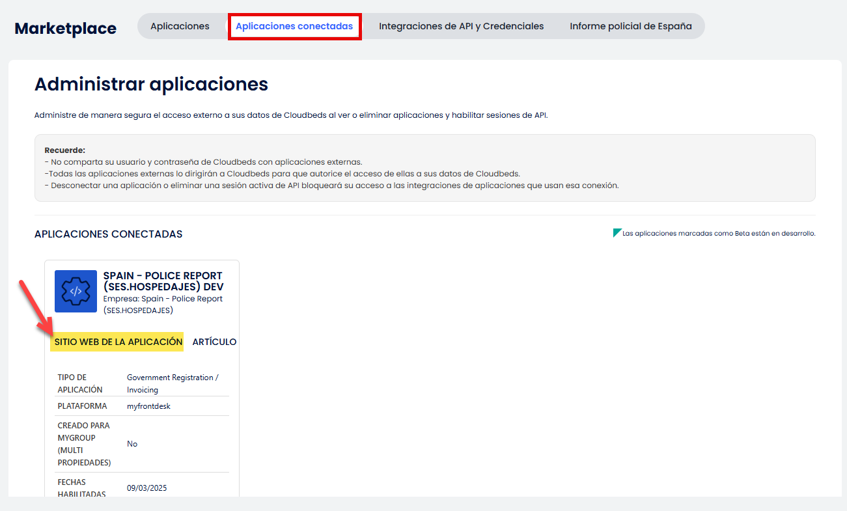Open the Aplicaciones tab

pyautogui.click(x=180, y=27)
